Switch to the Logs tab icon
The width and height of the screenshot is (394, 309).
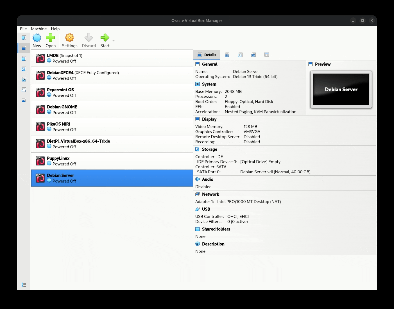pyautogui.click(x=240, y=55)
